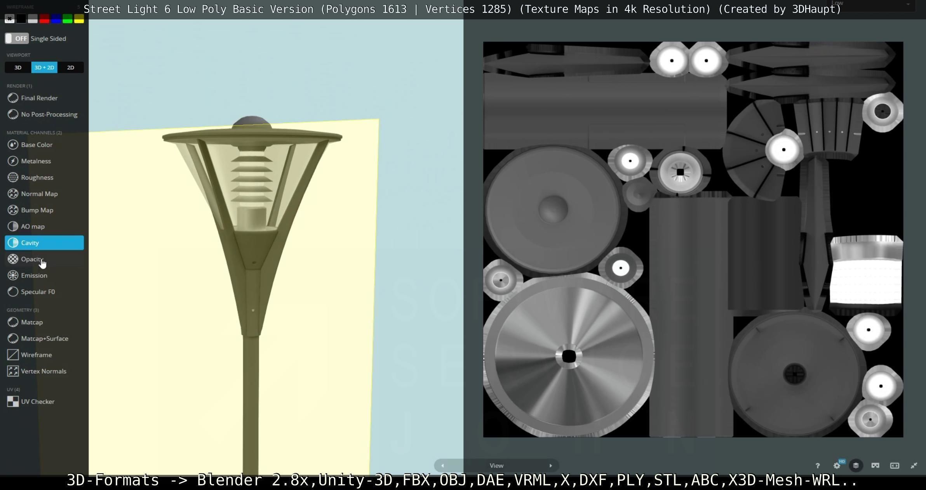This screenshot has width=926, height=490.
Task: Select the Base Color channel
Action: tap(37, 145)
